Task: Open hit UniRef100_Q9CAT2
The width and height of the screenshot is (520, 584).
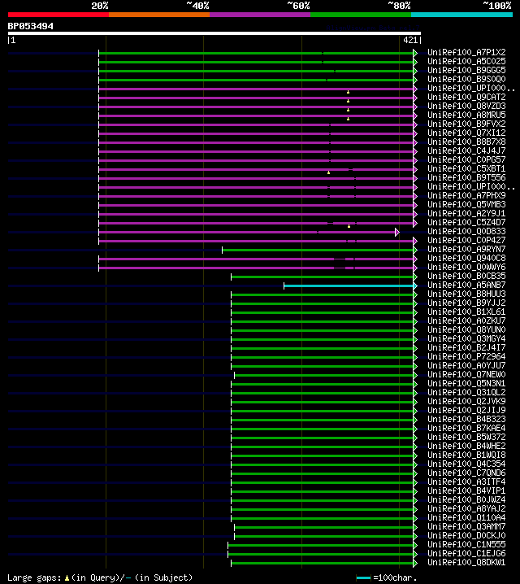Action: tap(466, 97)
